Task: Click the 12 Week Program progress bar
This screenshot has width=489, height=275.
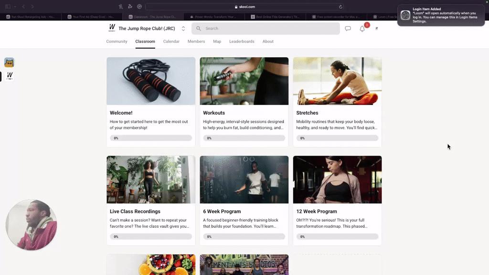Action: click(338, 237)
